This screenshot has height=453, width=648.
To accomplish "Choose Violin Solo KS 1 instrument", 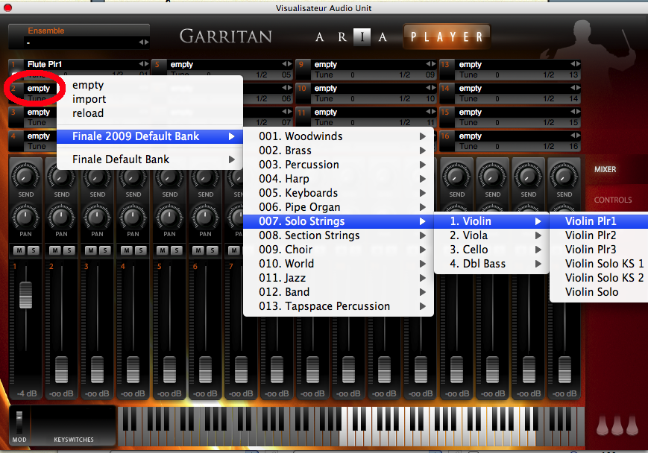I will (603, 264).
